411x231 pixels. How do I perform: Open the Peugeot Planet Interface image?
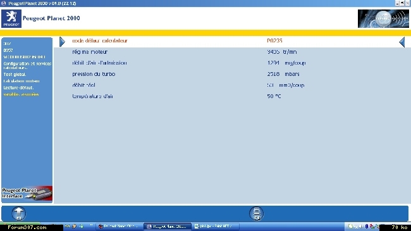pyautogui.click(x=27, y=193)
